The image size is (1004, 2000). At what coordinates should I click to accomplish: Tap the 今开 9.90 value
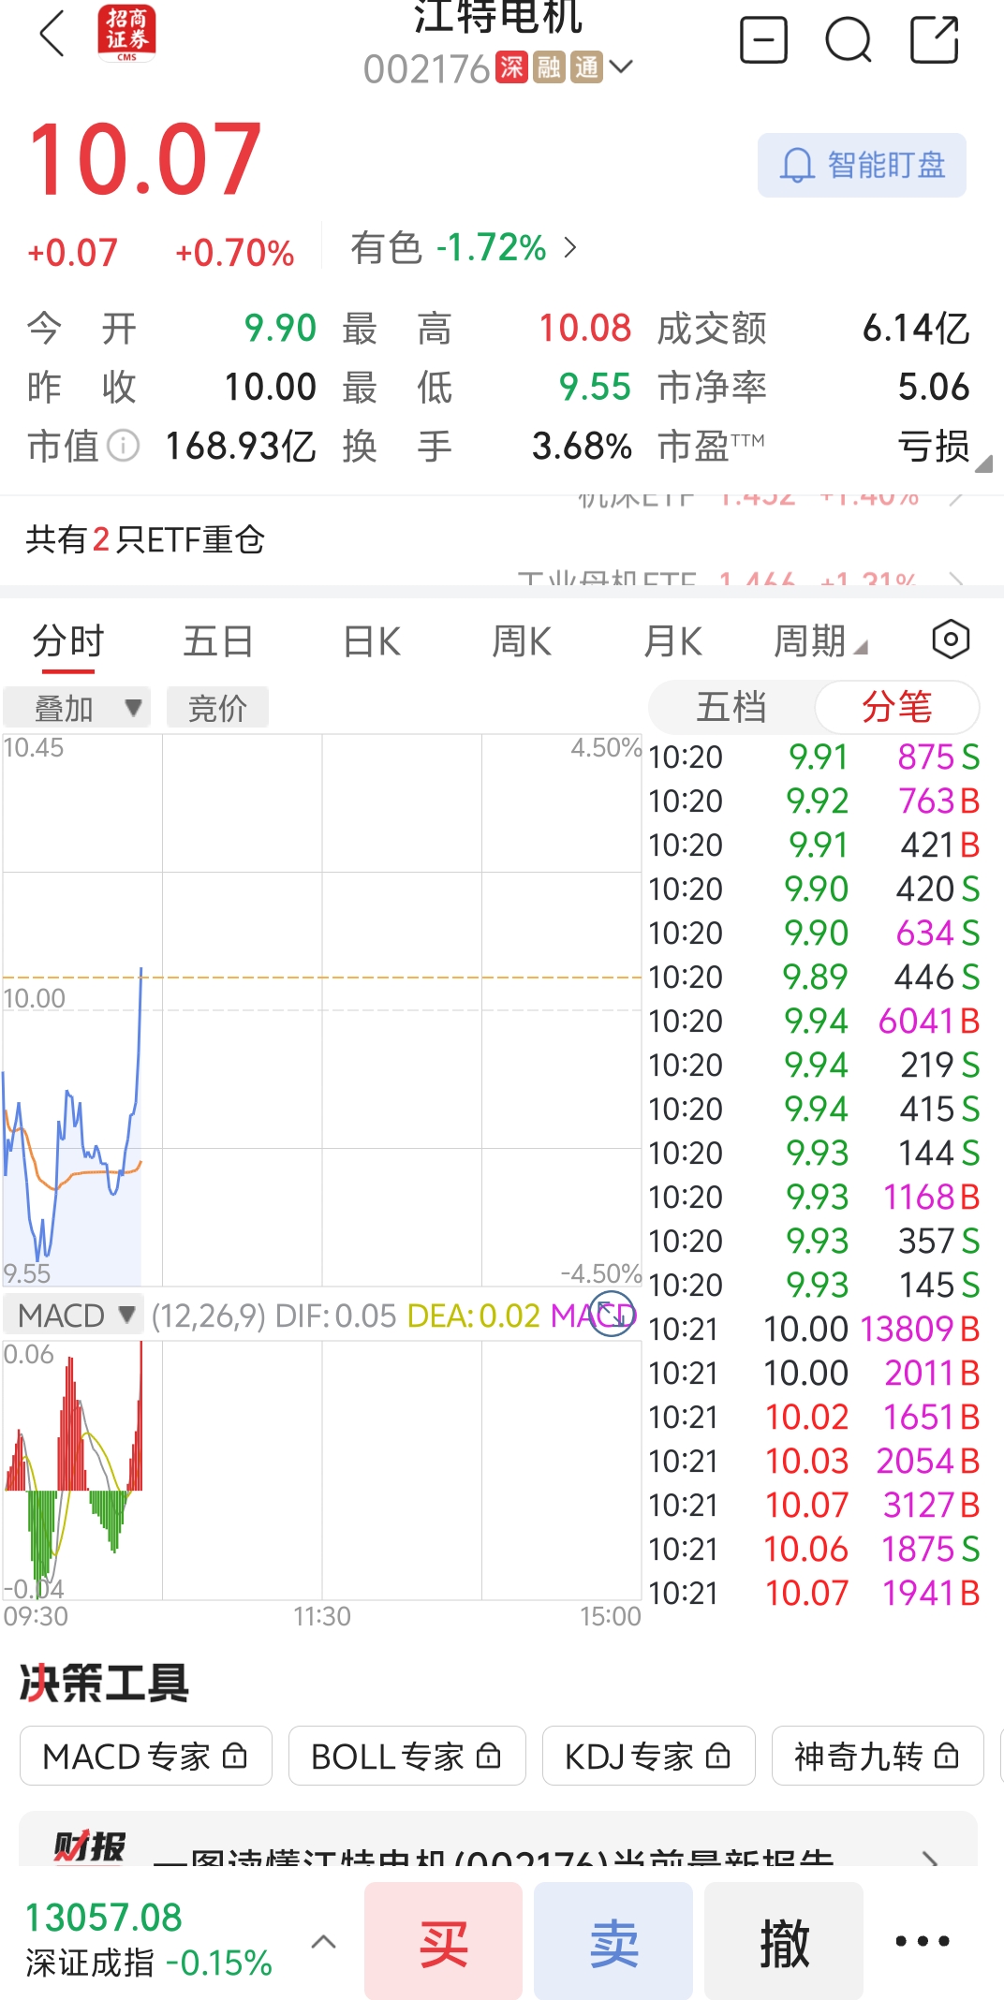click(280, 329)
